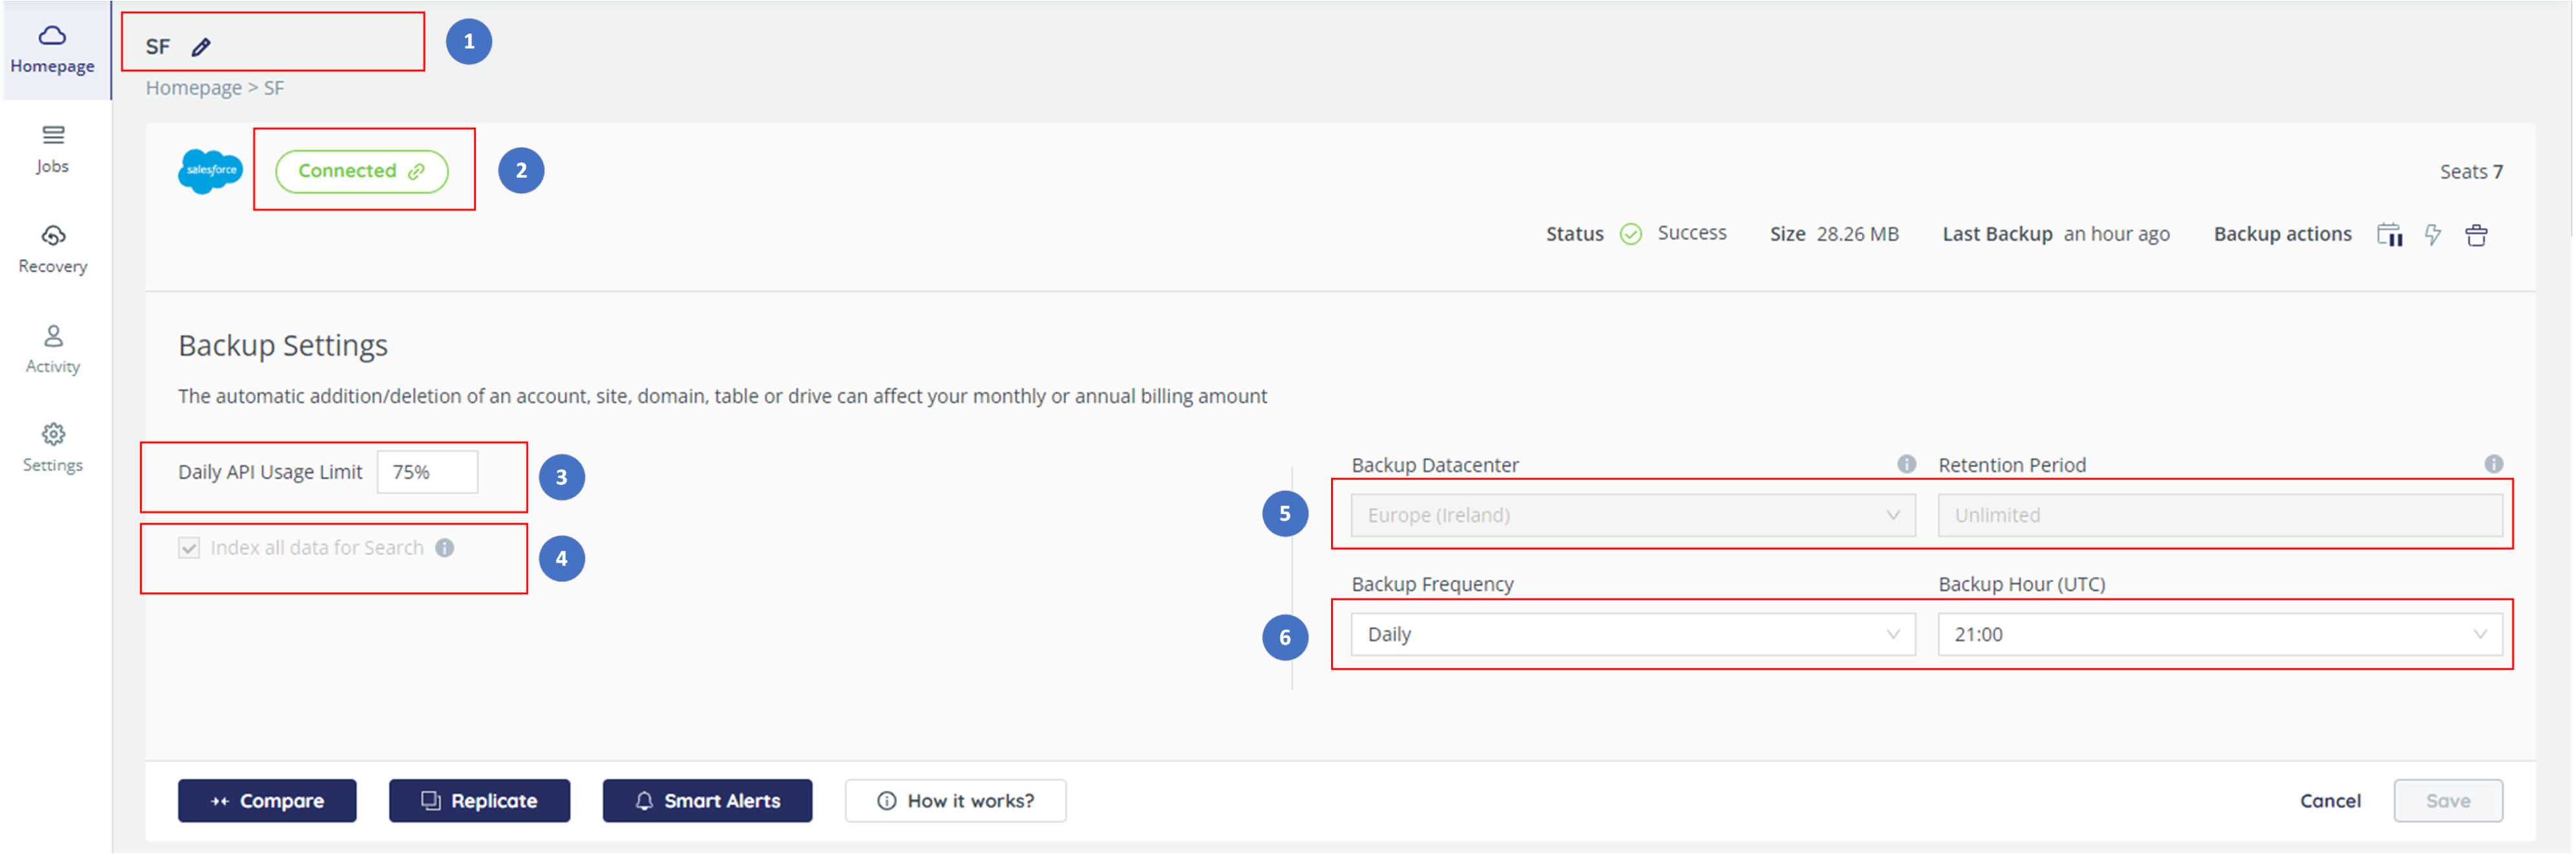This screenshot has width=2576, height=856.
Task: Open the Recovery section in sidebar
Action: (52, 248)
